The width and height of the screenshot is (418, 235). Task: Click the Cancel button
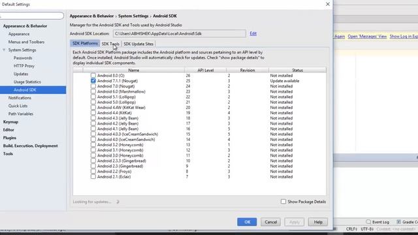tap(270, 222)
